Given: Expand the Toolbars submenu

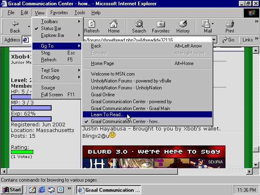Looking at the screenshot, I should tap(57, 22).
